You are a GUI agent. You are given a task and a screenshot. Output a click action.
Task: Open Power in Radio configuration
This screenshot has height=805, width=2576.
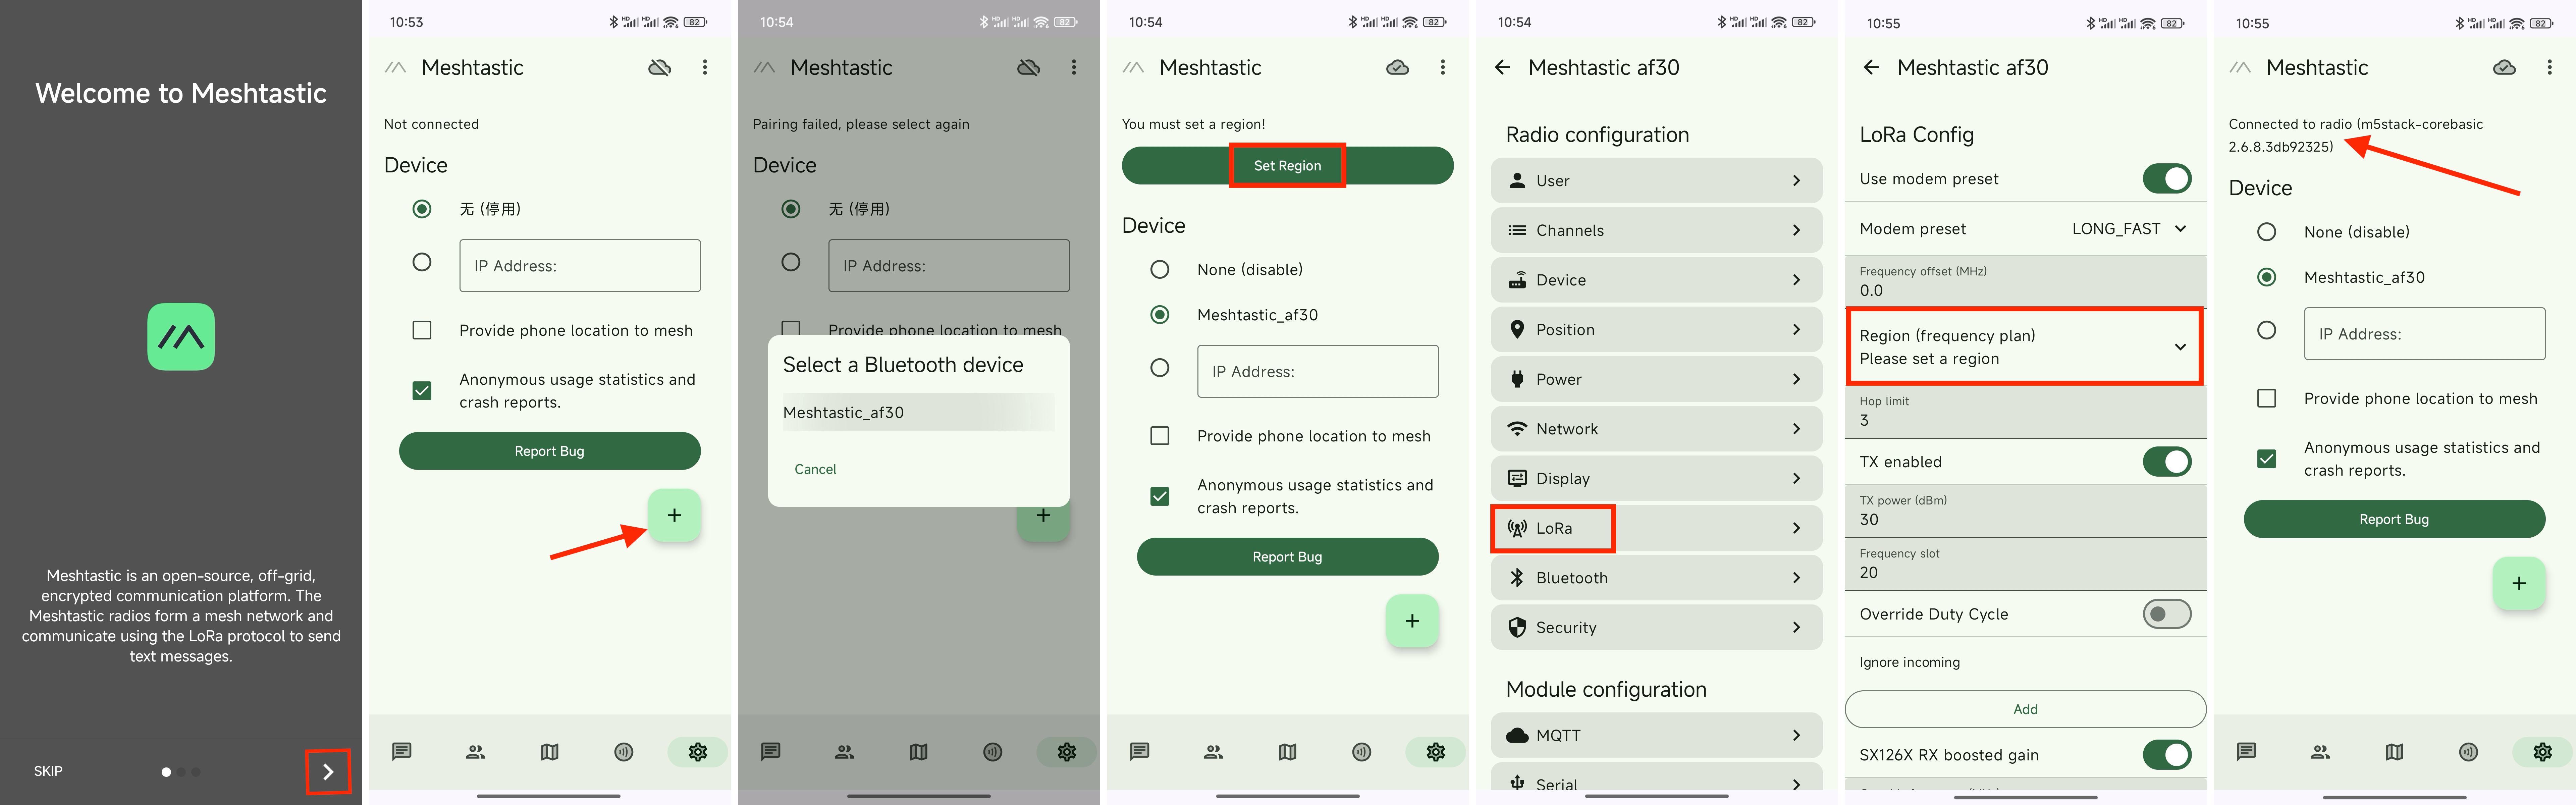tap(1656, 379)
